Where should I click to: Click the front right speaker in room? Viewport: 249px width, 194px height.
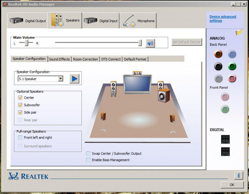click(x=160, y=85)
